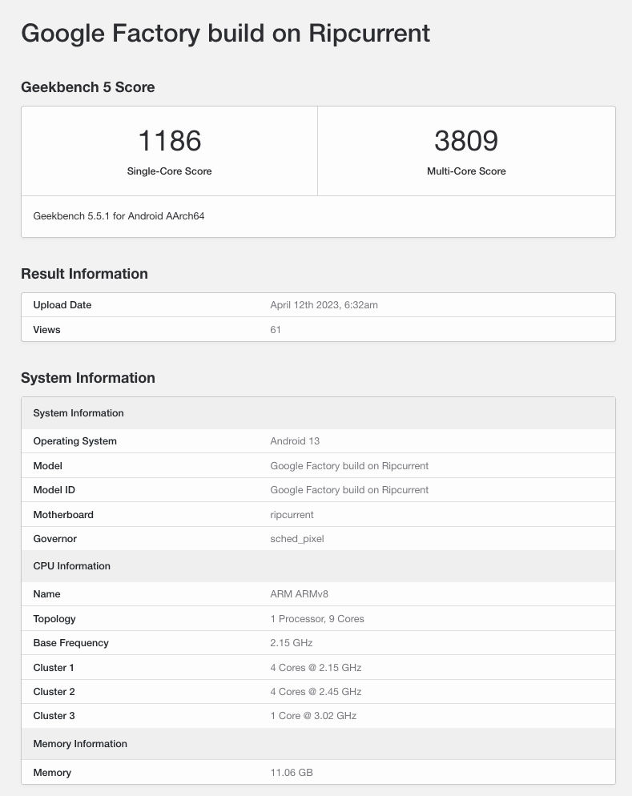The height and width of the screenshot is (796, 632).
Task: Click the 'Cluster 2' row label
Action: click(x=54, y=691)
